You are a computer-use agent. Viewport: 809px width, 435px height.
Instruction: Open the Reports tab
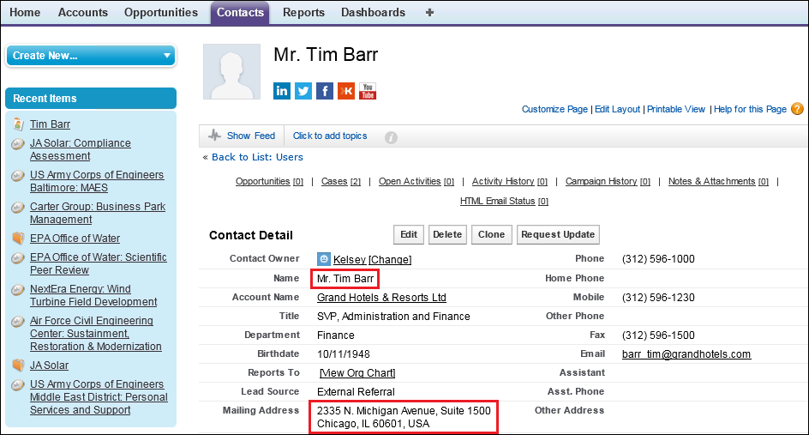[x=303, y=12]
